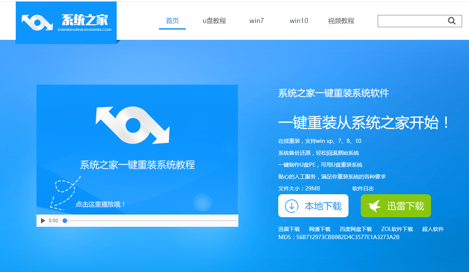Click the 本地下载 download button
469x272 pixels.
pos(313,206)
